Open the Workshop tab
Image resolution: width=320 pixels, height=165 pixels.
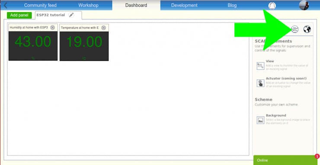coord(88,5)
